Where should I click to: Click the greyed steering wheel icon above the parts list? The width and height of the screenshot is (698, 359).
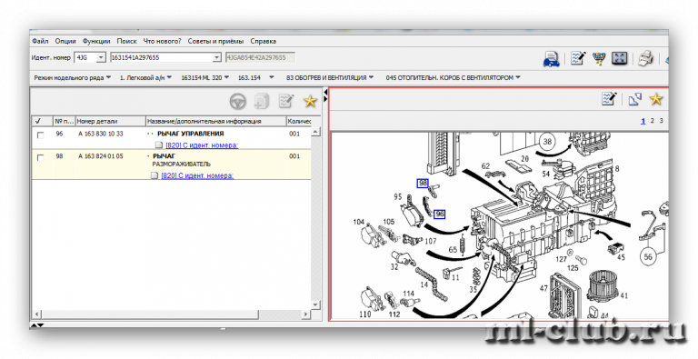point(238,102)
